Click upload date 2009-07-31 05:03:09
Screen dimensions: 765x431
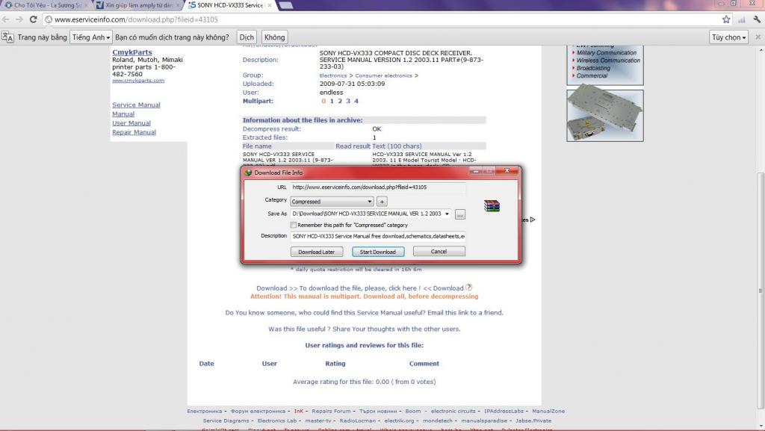pos(353,84)
